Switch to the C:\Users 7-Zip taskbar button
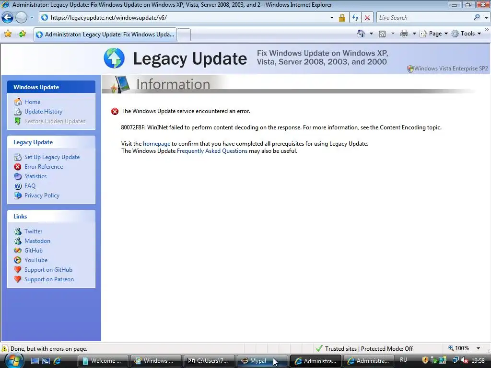Viewport: 491px width, 368px height. [x=209, y=361]
